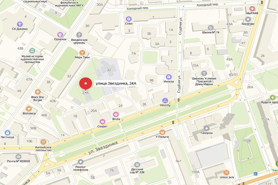Select the Музей истории художественных промыслов icon
This screenshot has height=185, width=278.
tap(32, 51)
